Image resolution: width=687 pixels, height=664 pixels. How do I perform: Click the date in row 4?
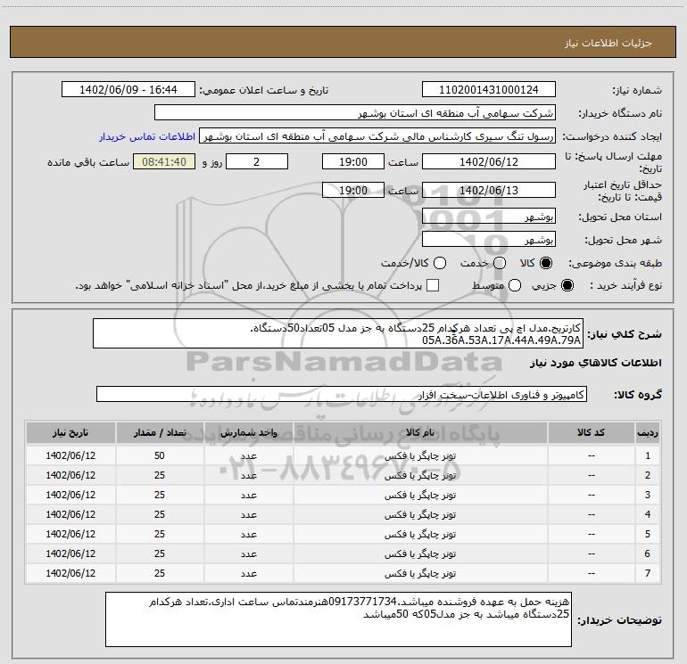[70, 514]
